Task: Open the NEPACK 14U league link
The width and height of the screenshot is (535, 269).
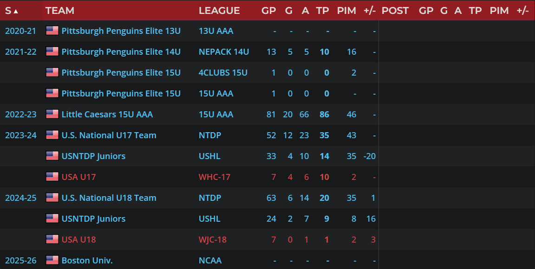Action: [x=224, y=51]
